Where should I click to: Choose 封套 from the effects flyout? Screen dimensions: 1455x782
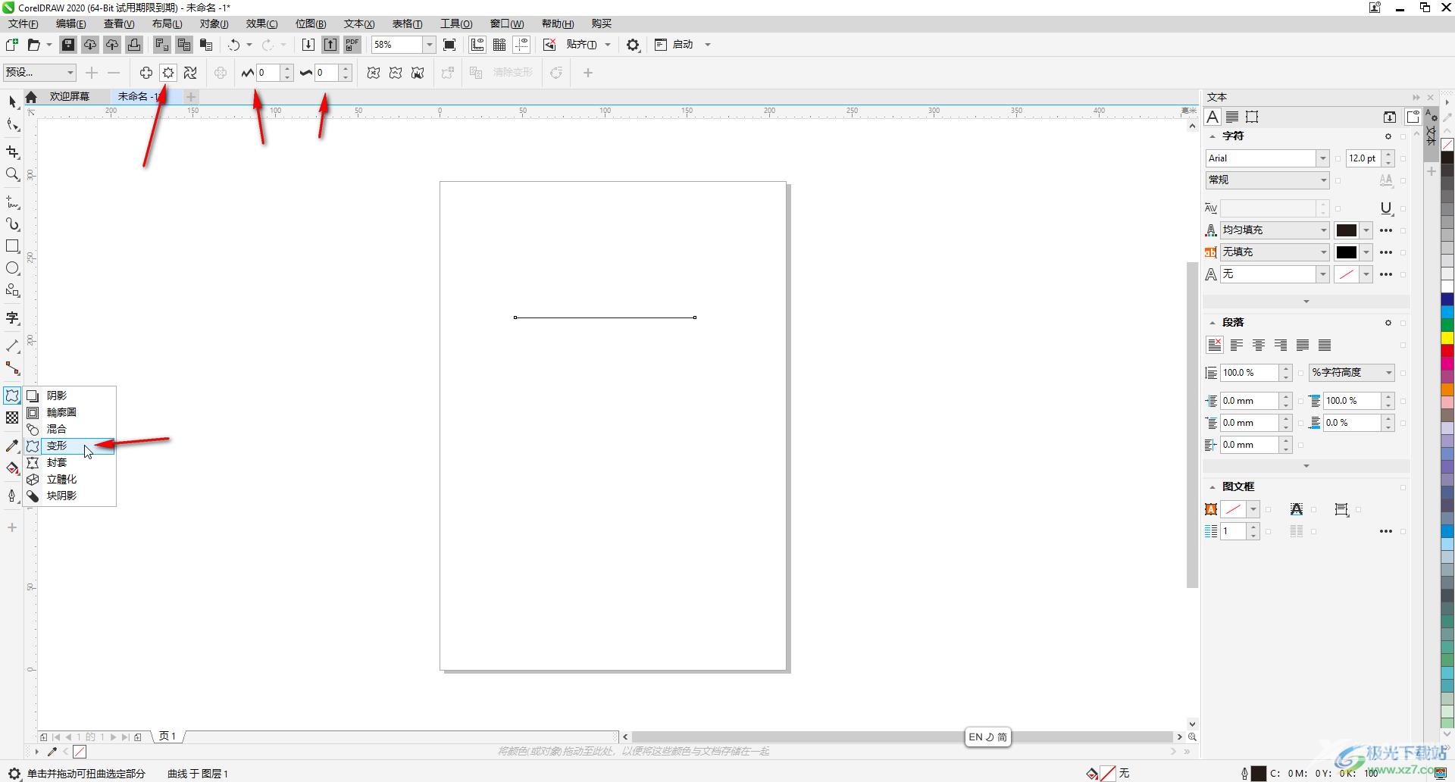tap(70, 462)
